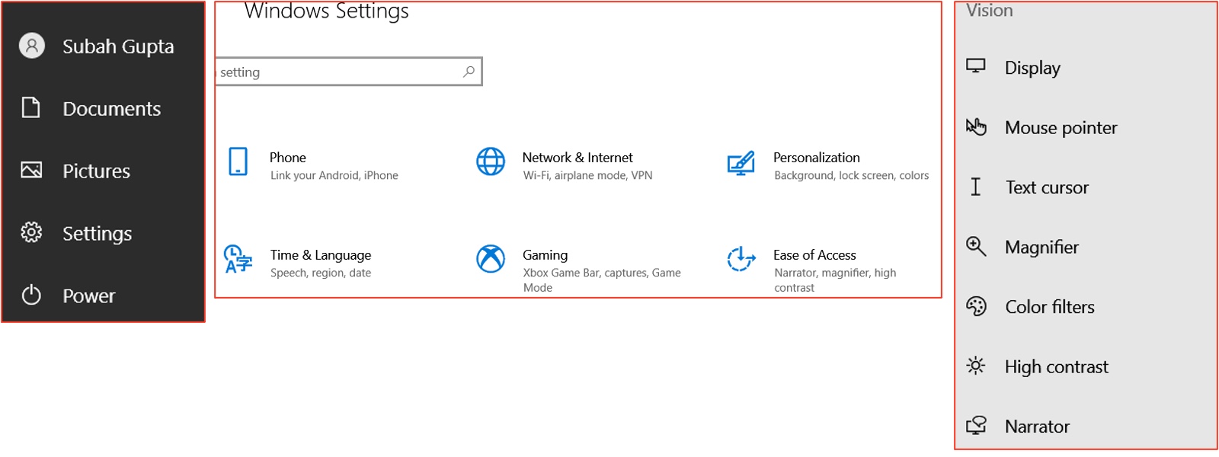Click the magnifying glass search icon
1219x457 pixels.
tap(469, 72)
